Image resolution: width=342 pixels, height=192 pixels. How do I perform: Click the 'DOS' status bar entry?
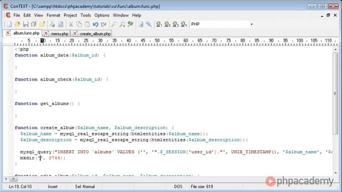[178, 187]
